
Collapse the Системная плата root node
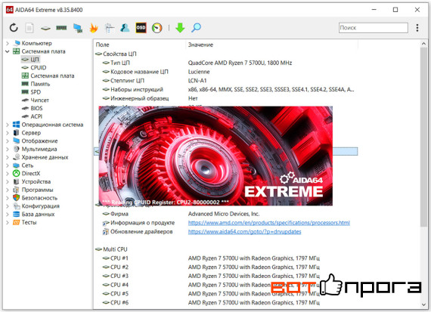coord(8,51)
